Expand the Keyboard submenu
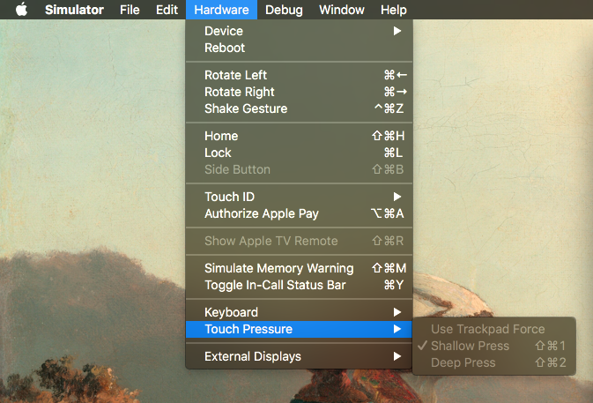The height and width of the screenshot is (403, 593). (x=299, y=312)
